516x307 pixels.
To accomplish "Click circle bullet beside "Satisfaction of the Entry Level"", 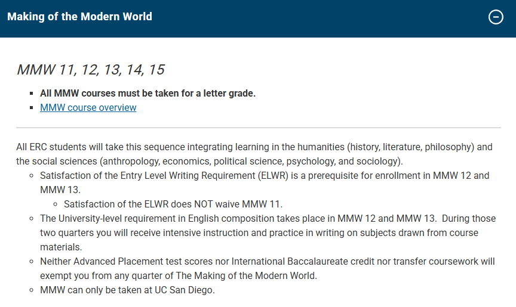I will tap(32, 176).
